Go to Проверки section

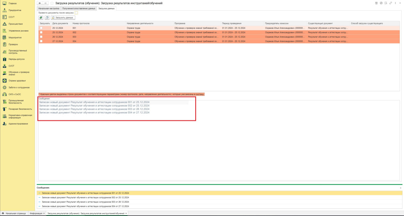point(13,44)
